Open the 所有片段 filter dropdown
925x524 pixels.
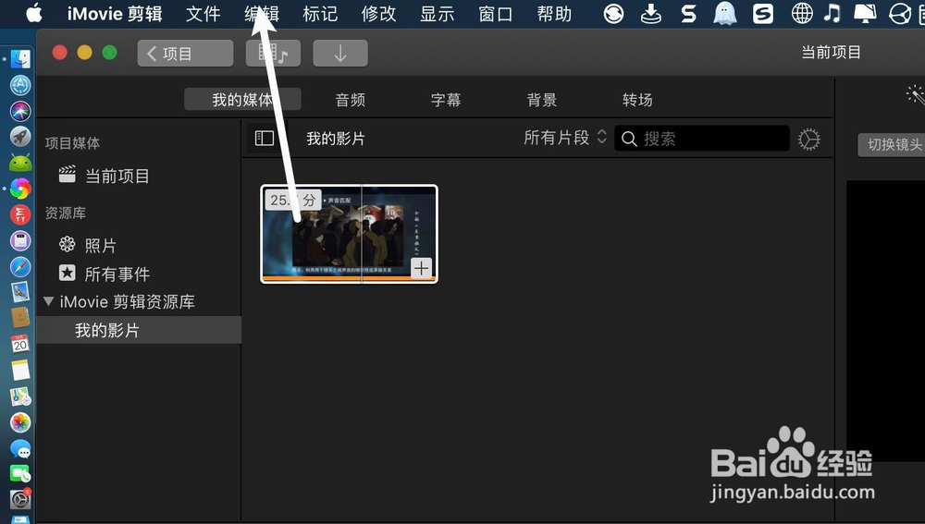(x=564, y=138)
